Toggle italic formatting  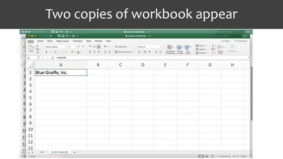pyautogui.click(x=50, y=52)
